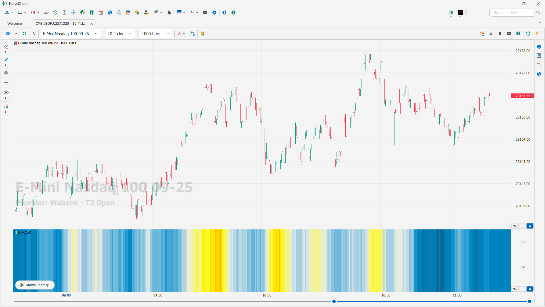The width and height of the screenshot is (545, 307).
Task: Click the green dollar sheet icon
Action: pyautogui.click(x=92, y=13)
